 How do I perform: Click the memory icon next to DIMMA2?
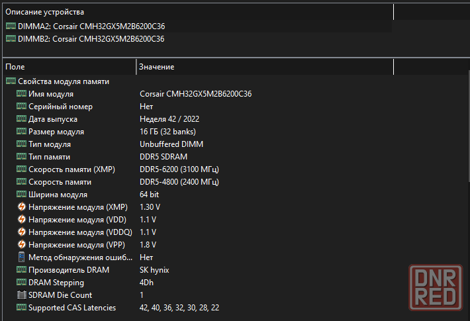coord(11,26)
